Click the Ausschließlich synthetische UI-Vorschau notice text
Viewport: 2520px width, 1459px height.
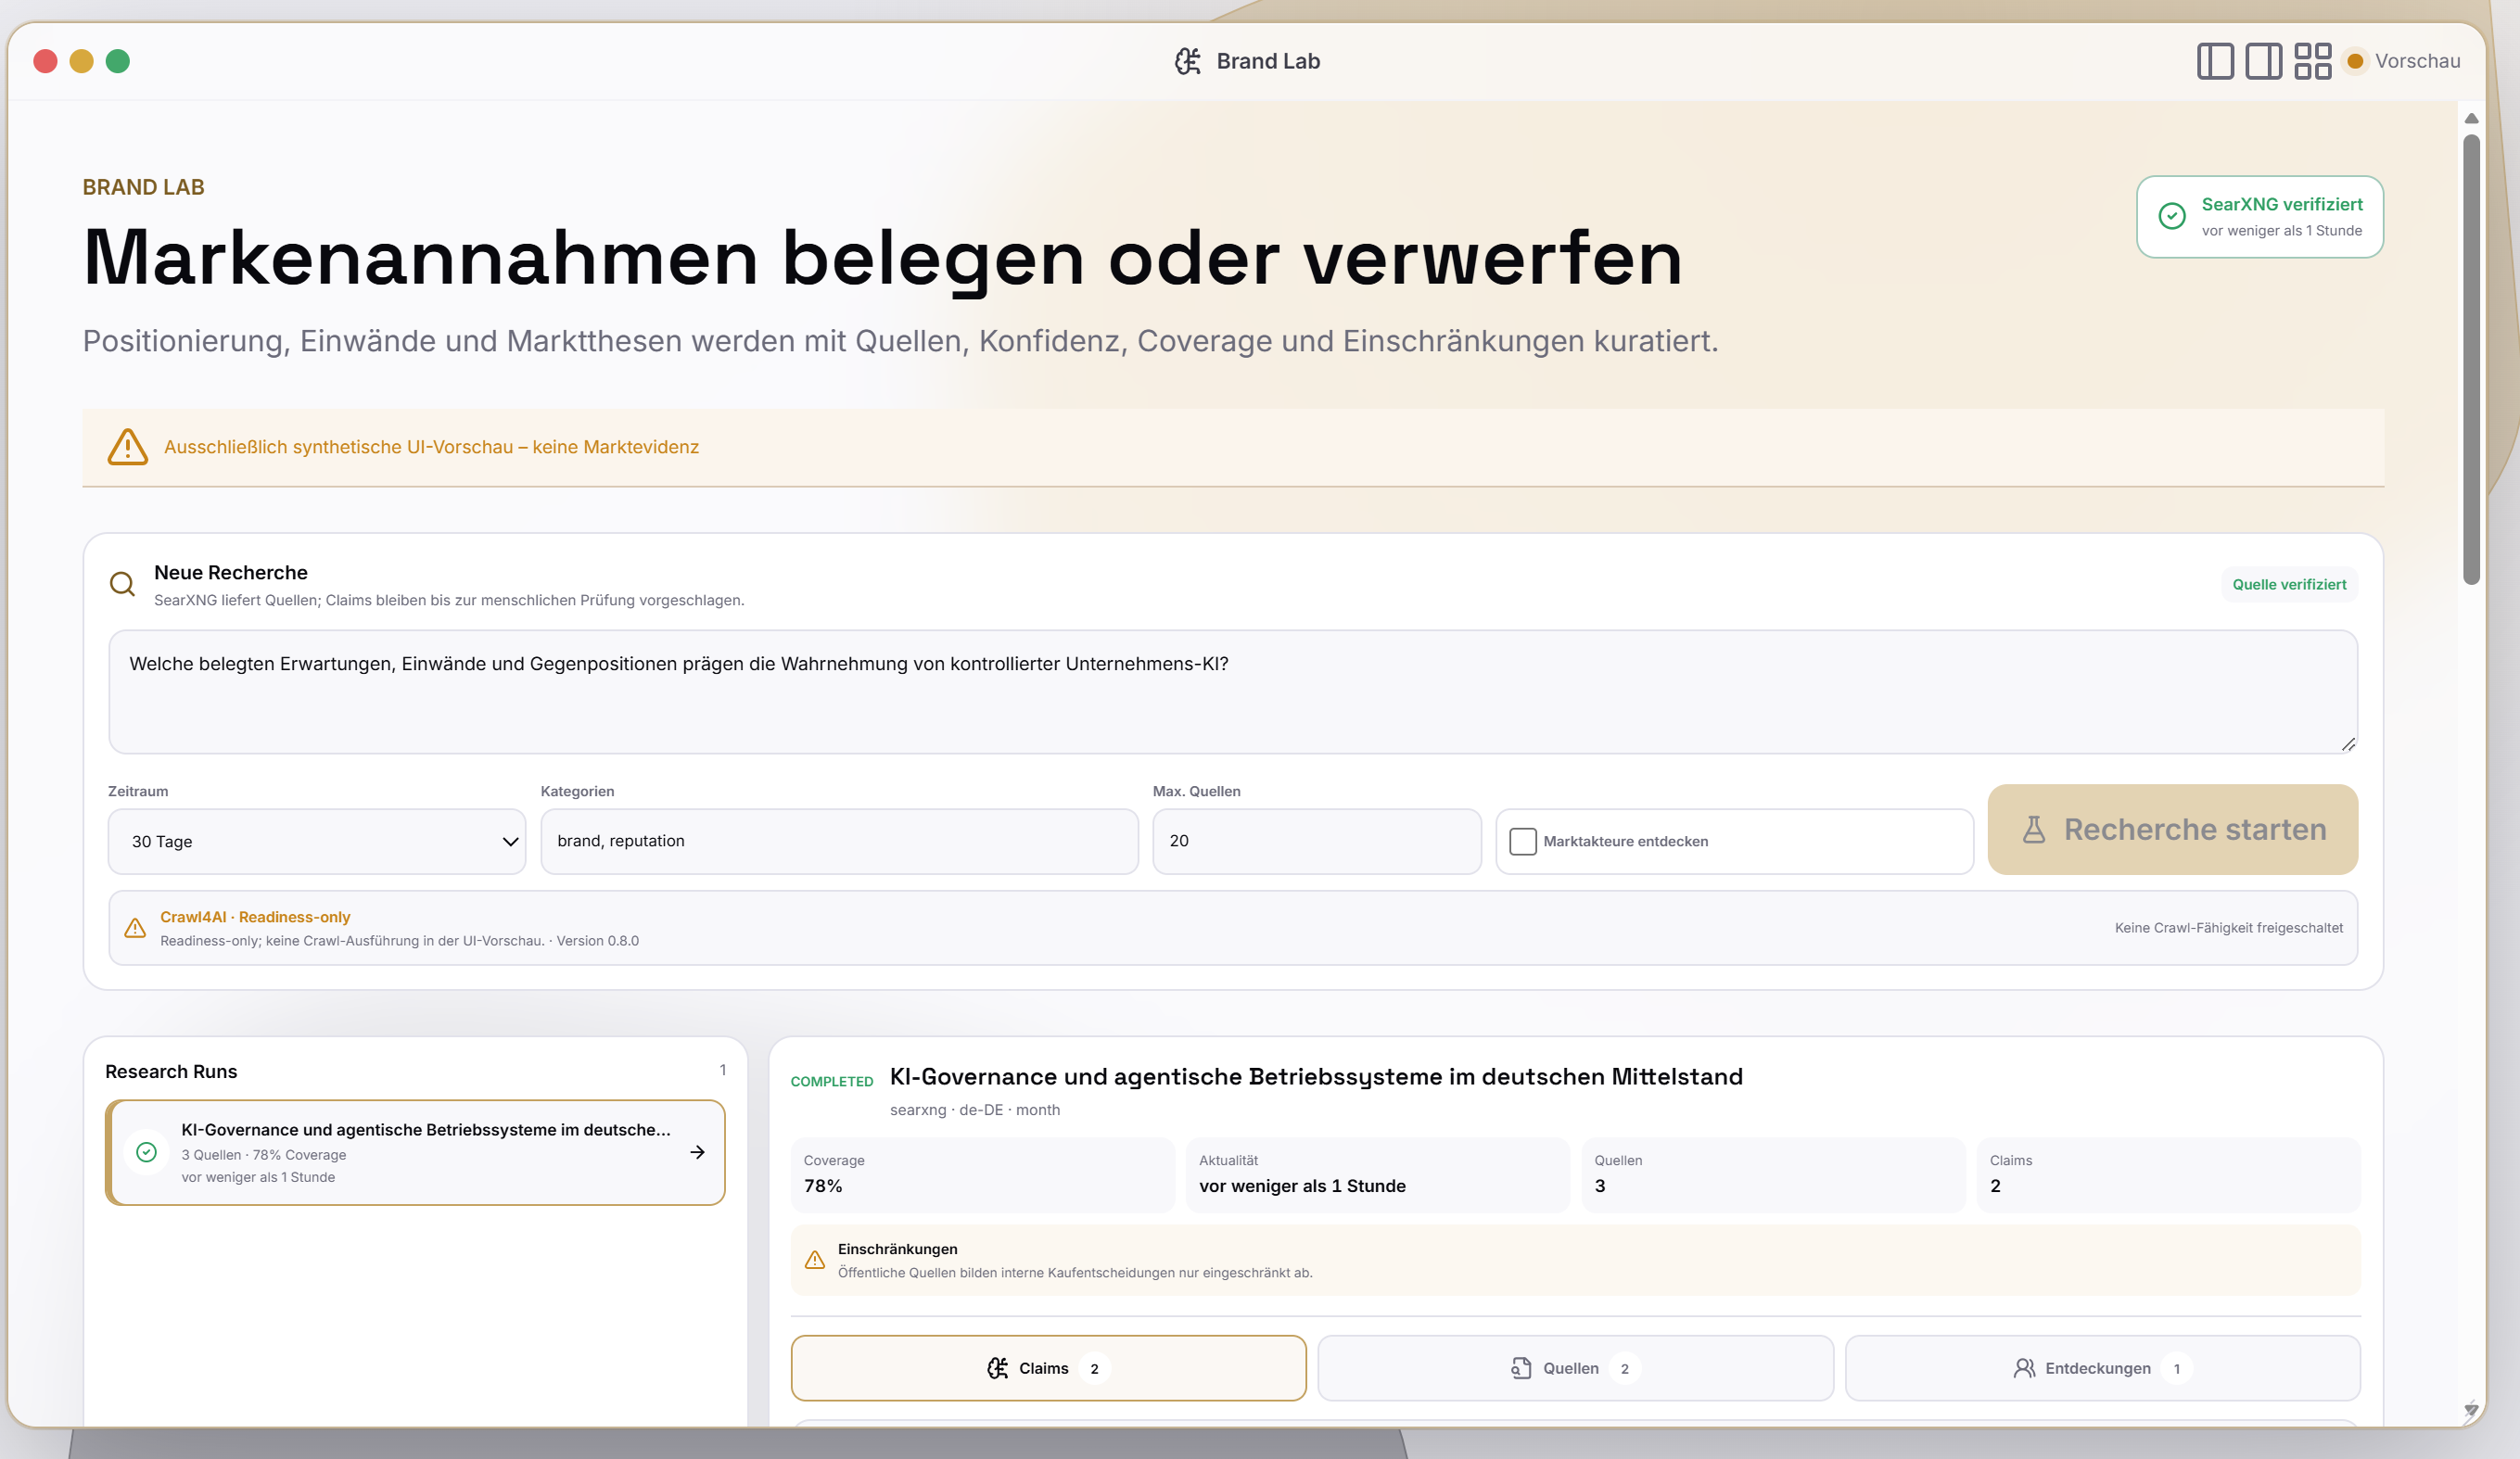click(431, 447)
